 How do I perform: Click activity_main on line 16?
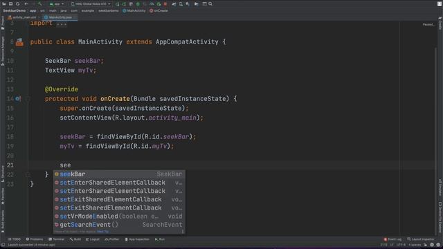(x=172, y=118)
